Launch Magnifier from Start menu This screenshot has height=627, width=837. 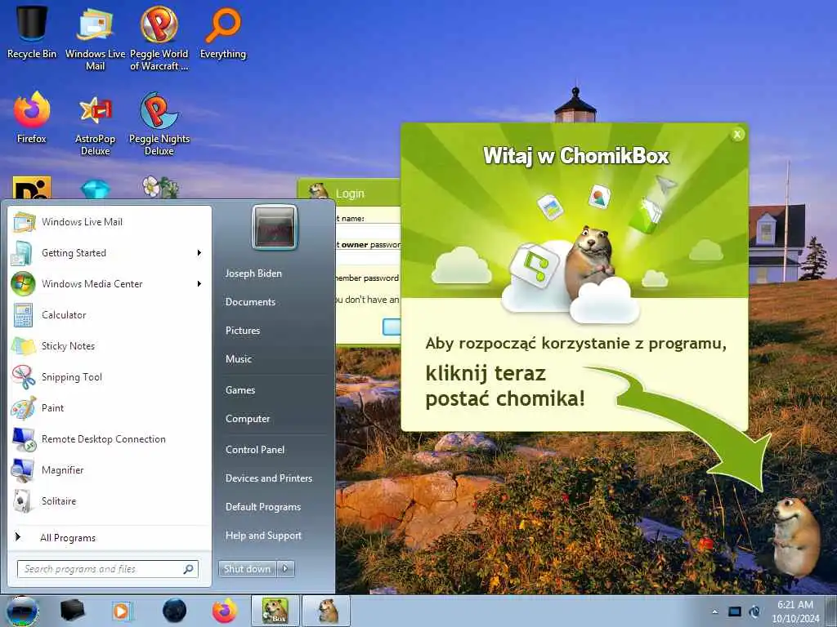110,469
